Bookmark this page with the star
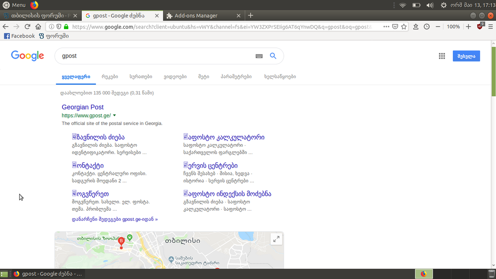496x279 pixels. click(x=403, y=27)
